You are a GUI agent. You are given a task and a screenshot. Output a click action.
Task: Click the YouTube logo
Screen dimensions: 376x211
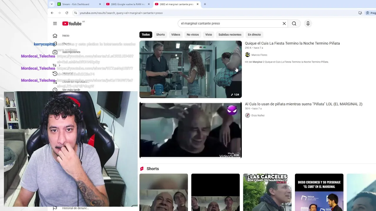(72, 23)
